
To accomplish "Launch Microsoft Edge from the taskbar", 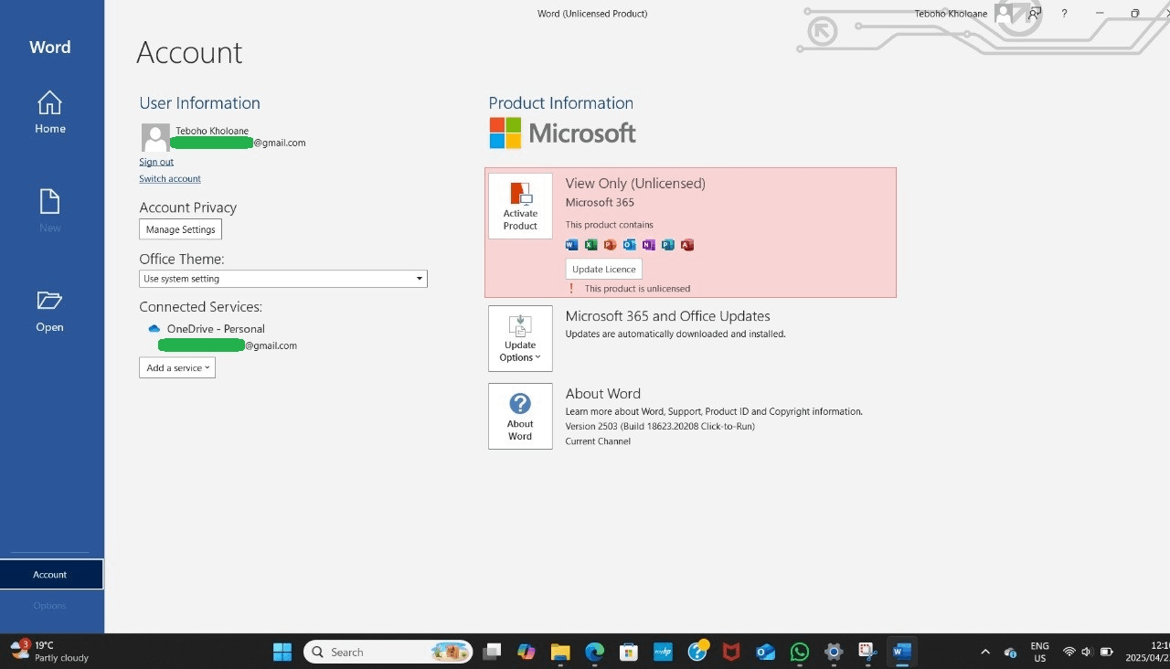I will [594, 652].
